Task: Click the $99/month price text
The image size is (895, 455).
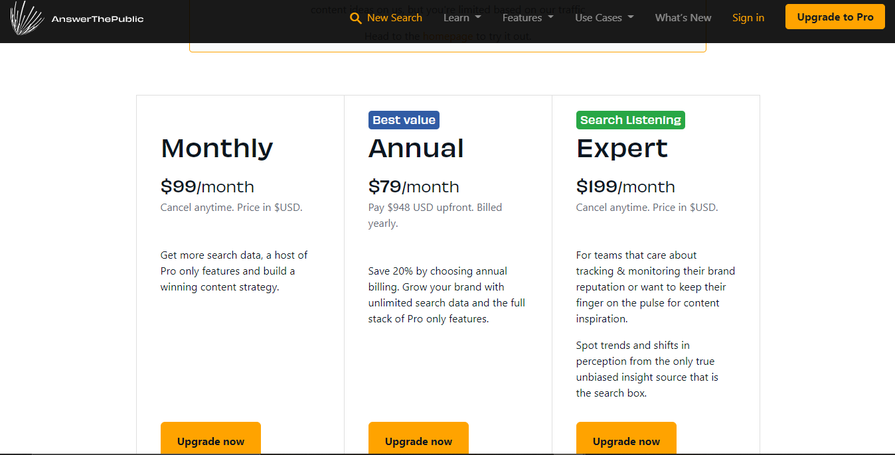Action: click(x=207, y=186)
